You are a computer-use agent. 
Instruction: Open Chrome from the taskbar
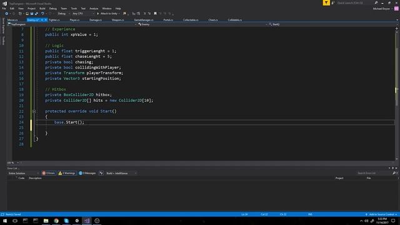[56, 221]
